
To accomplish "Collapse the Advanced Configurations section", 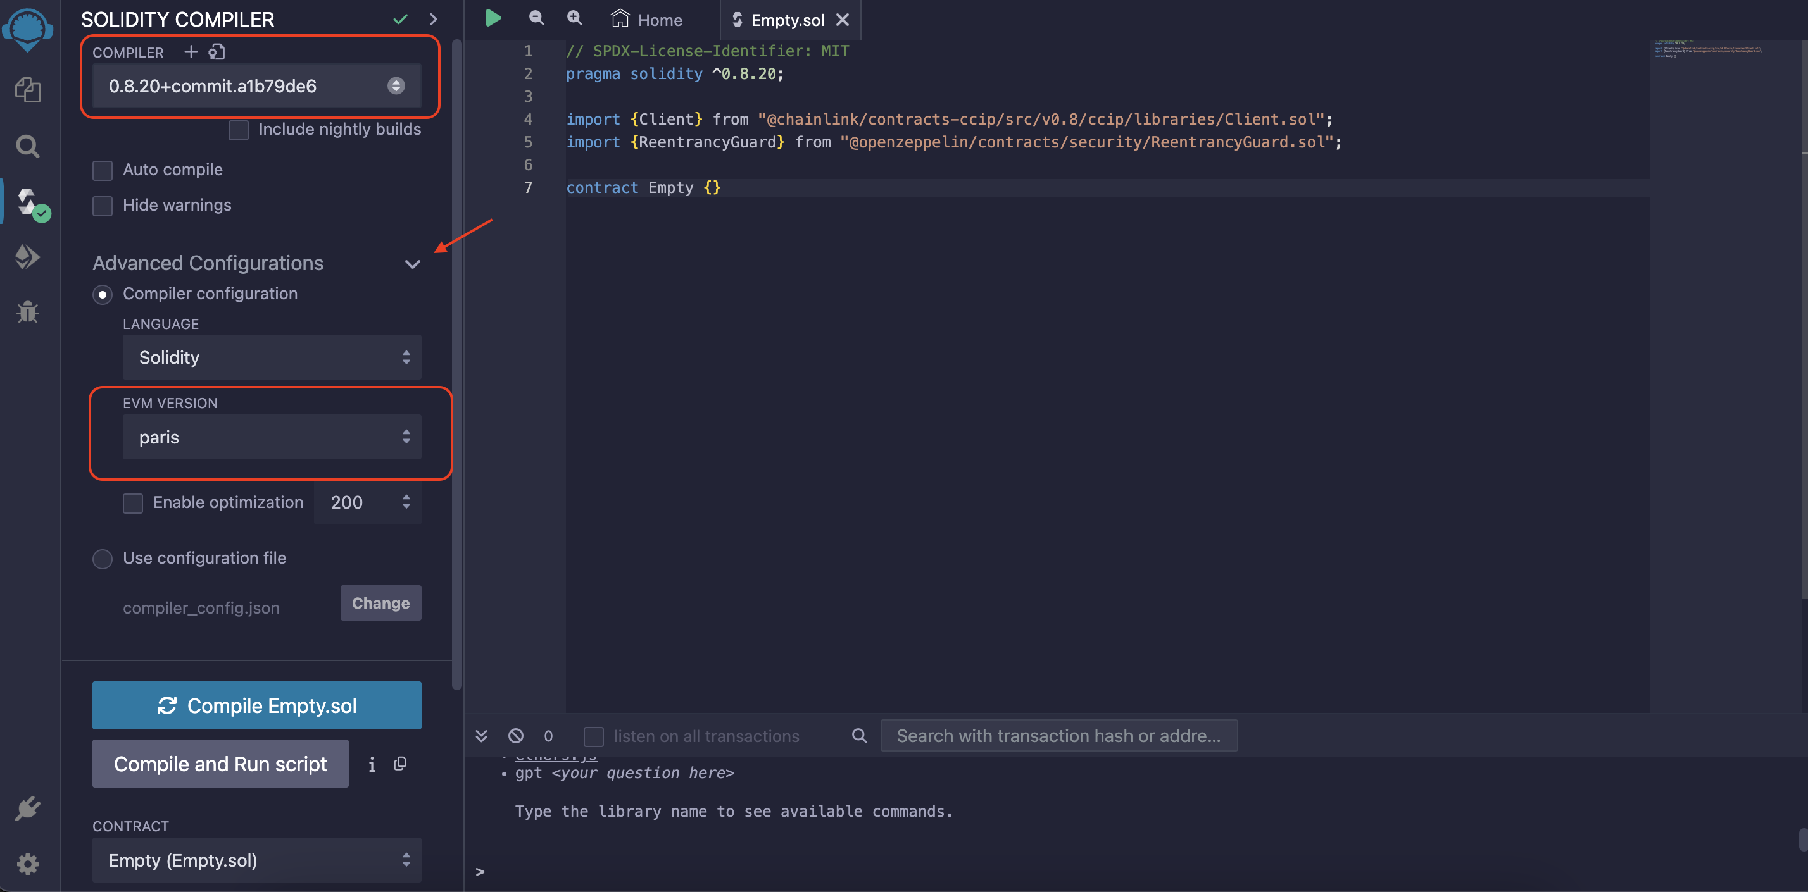I will (x=412, y=264).
